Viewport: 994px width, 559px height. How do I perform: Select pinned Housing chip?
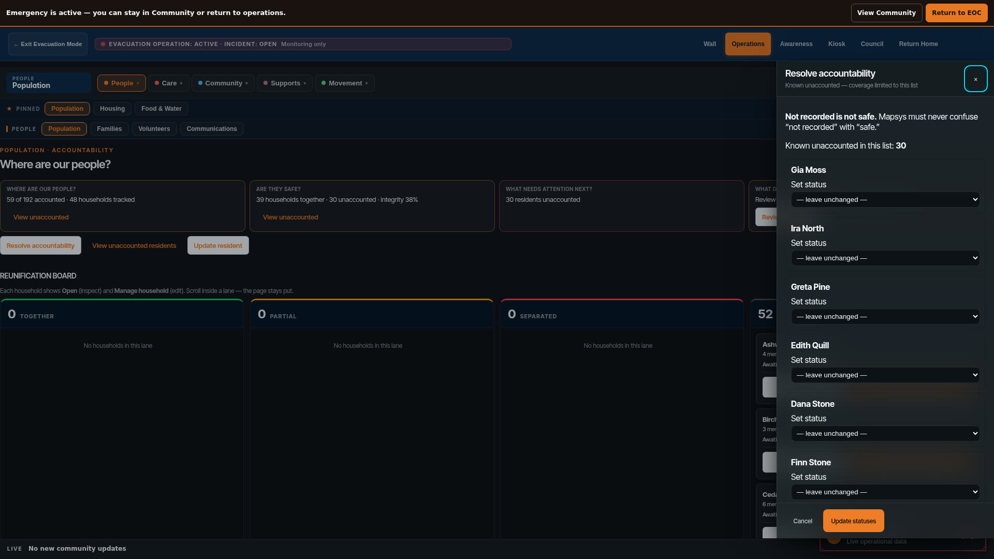pos(112,109)
